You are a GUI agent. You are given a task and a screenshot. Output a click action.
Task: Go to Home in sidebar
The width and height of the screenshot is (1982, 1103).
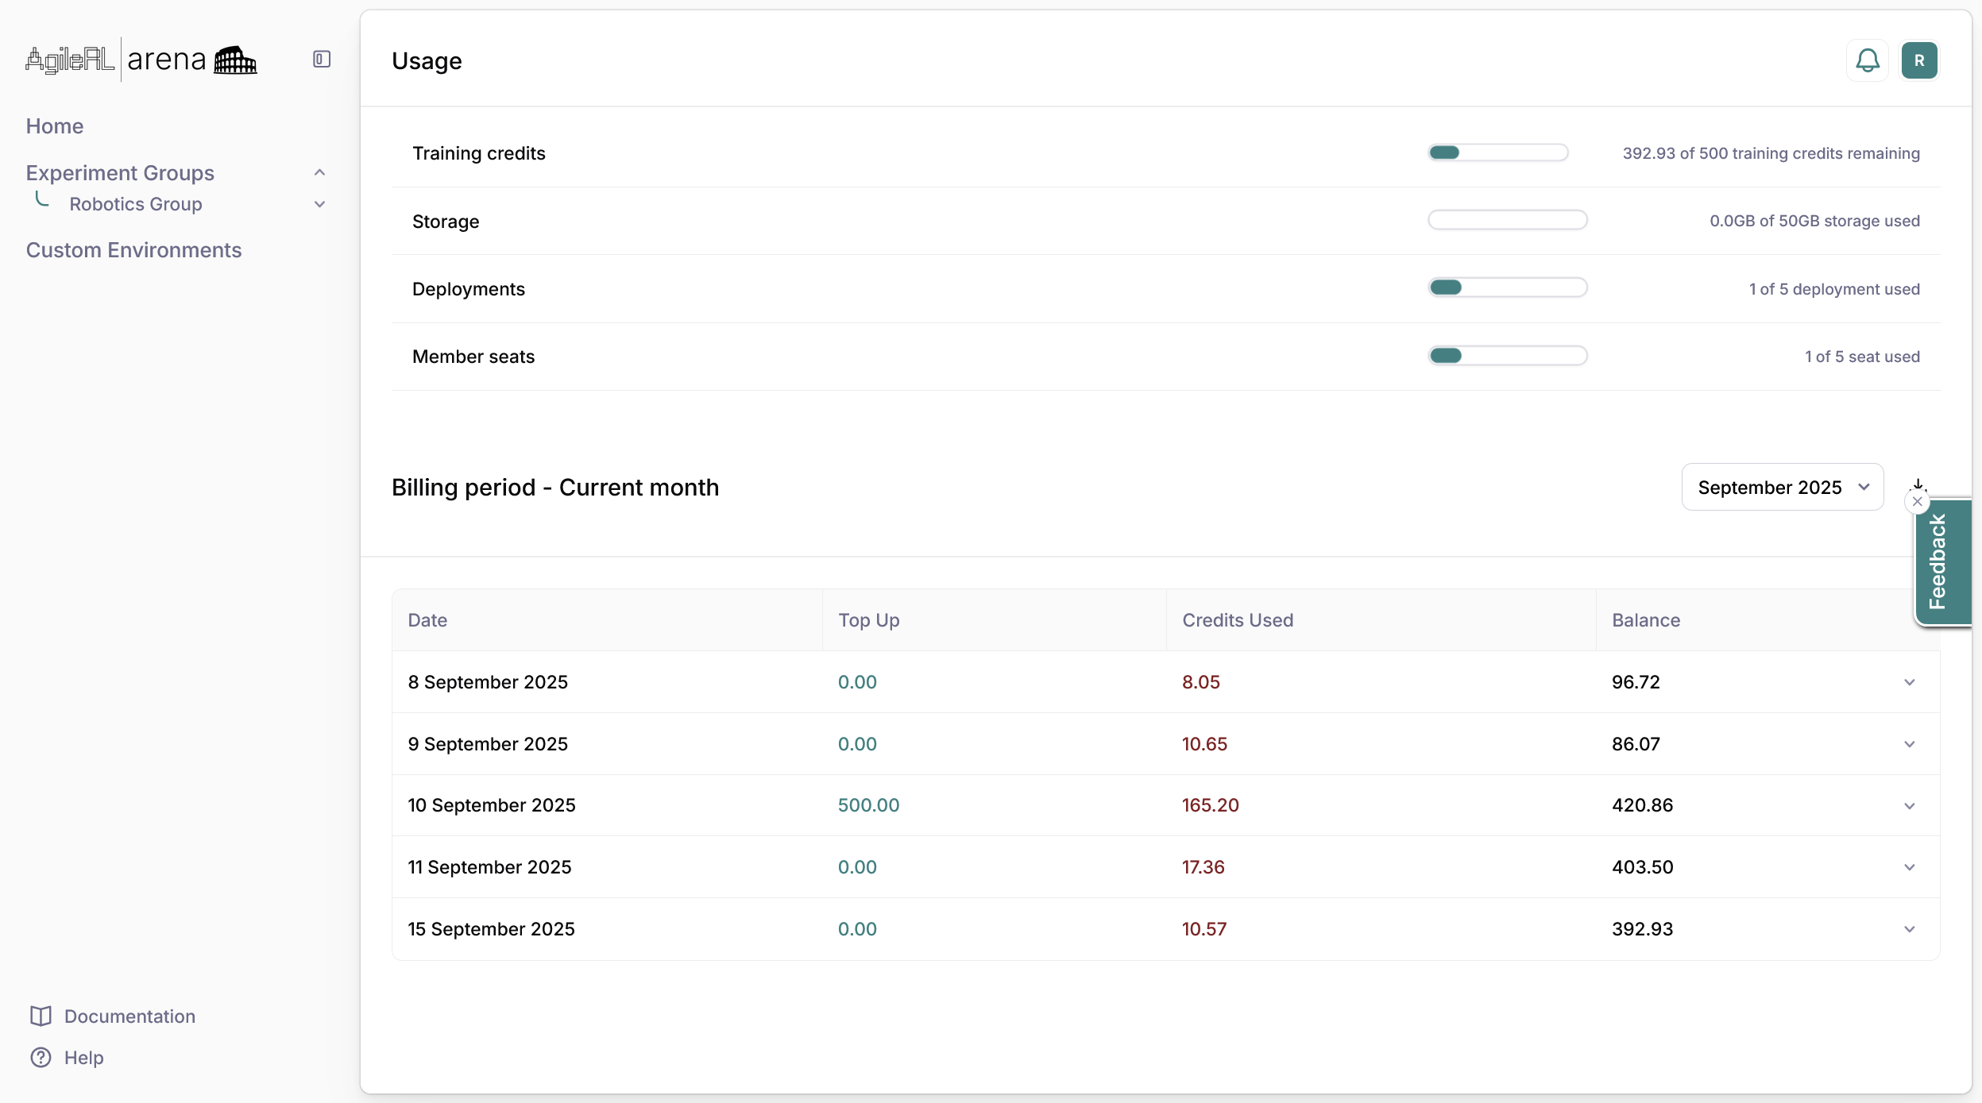pyautogui.click(x=54, y=126)
